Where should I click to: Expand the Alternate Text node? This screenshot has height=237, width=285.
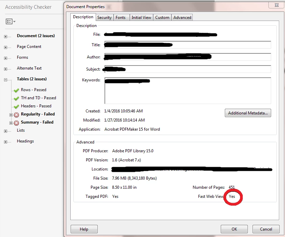tap(6, 69)
